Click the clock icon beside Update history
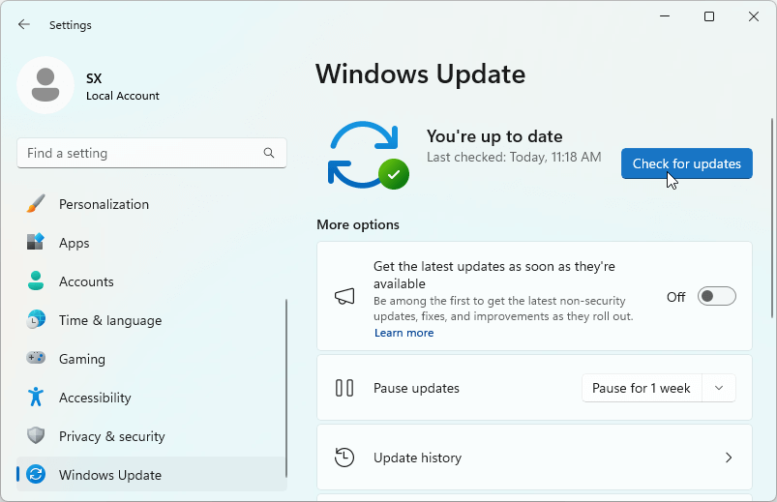 click(344, 458)
